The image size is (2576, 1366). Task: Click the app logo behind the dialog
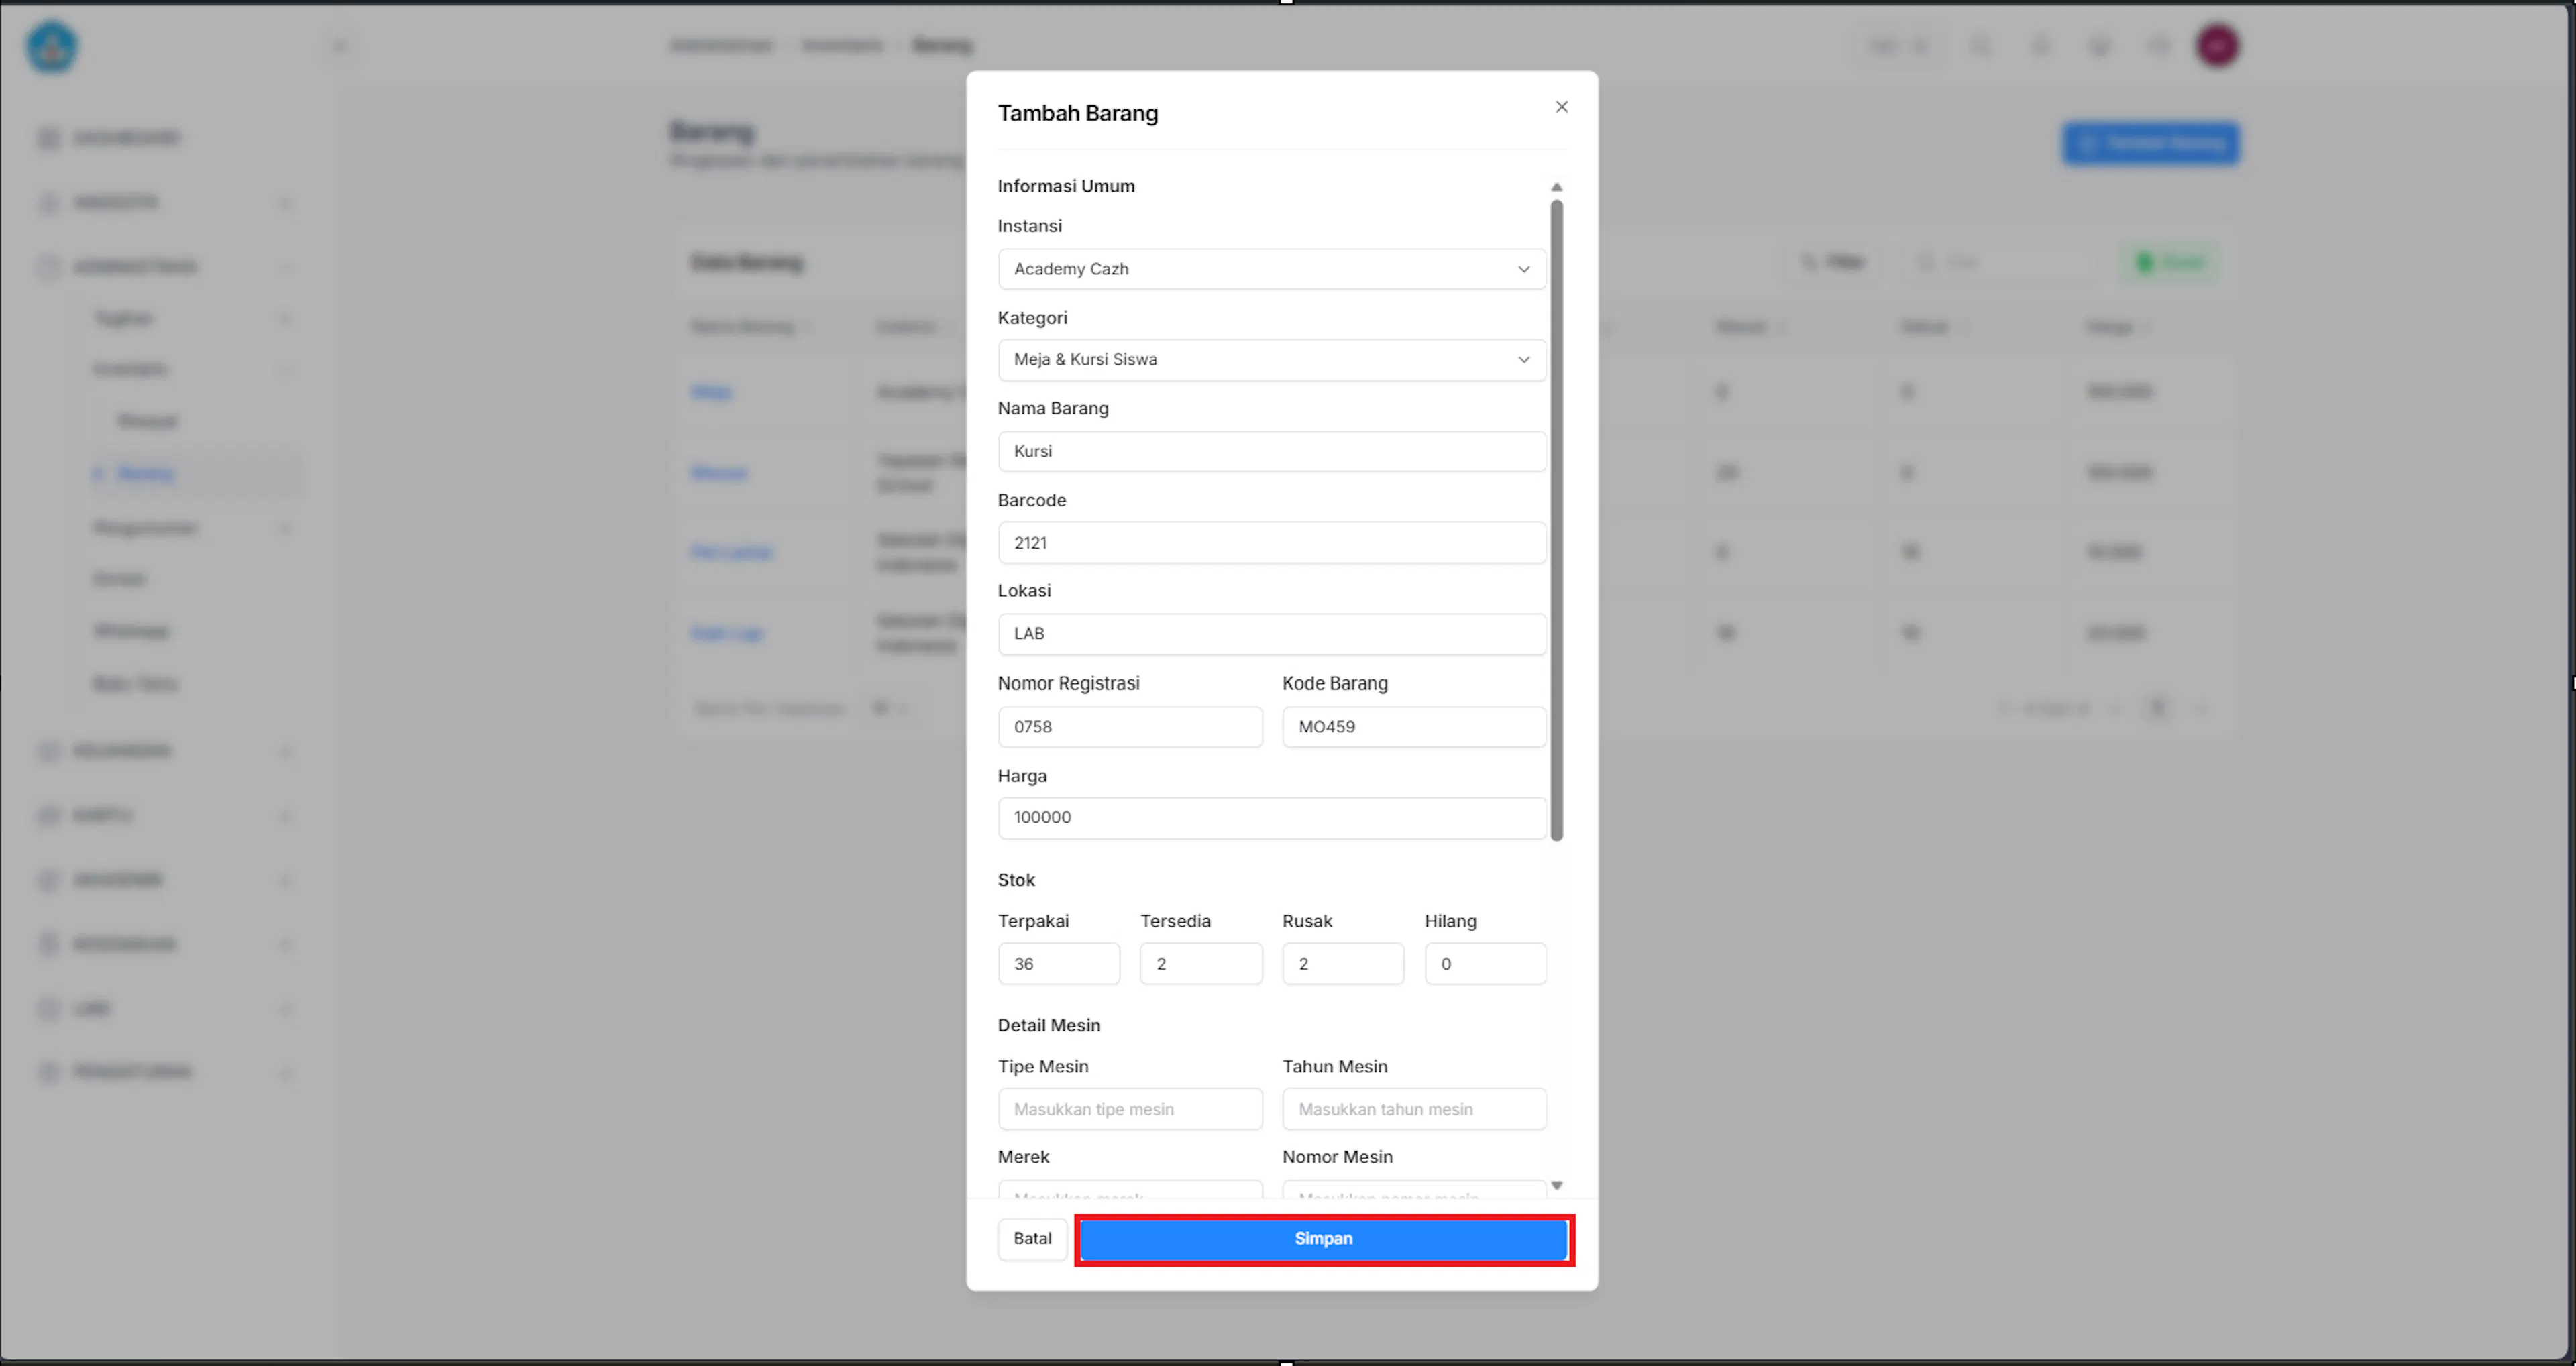(x=52, y=47)
